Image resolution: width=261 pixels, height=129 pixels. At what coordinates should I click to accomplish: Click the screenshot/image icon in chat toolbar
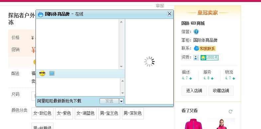tap(52, 73)
